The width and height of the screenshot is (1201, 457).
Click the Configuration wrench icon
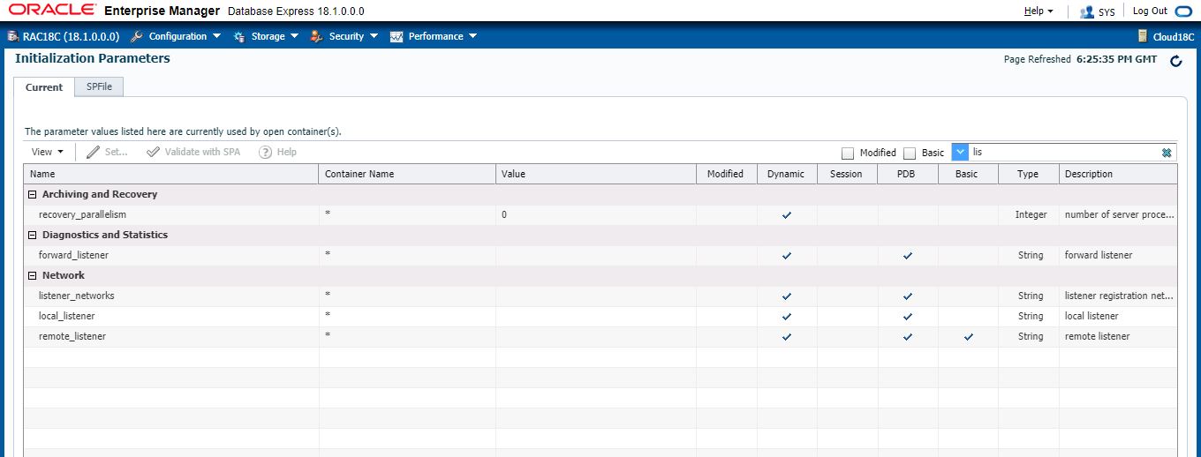pos(136,36)
